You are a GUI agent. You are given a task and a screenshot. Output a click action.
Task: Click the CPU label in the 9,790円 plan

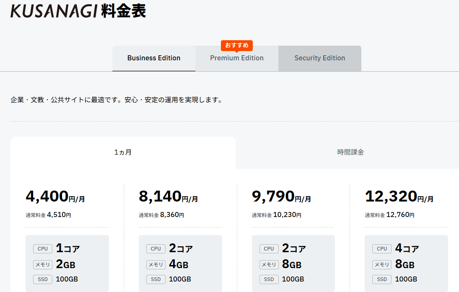pos(269,249)
